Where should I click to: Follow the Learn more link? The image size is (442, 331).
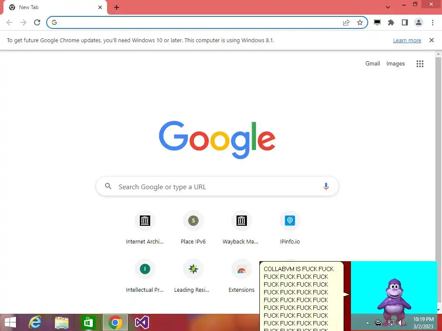[x=407, y=40]
